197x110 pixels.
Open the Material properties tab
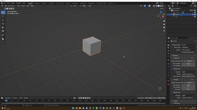(x=168, y=81)
